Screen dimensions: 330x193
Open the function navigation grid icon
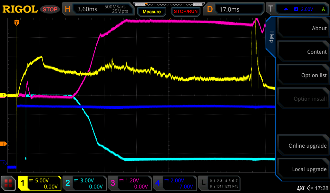point(8,183)
